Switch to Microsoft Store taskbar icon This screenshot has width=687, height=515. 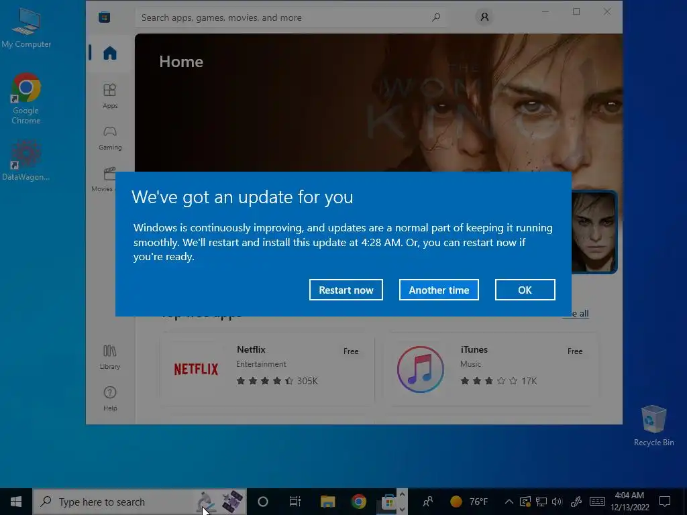[x=388, y=502]
